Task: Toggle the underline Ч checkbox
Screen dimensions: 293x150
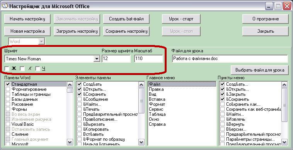Action: point(38,69)
